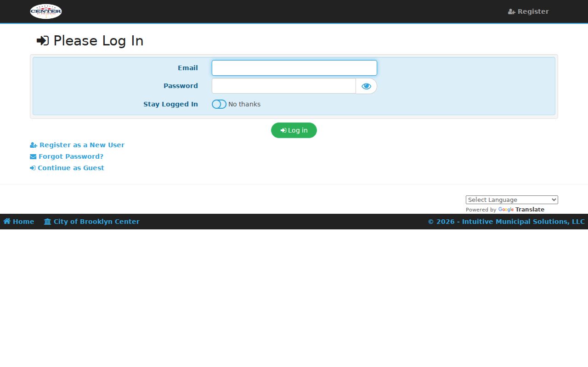Open City of Brooklyn Center footer link

pos(92,222)
